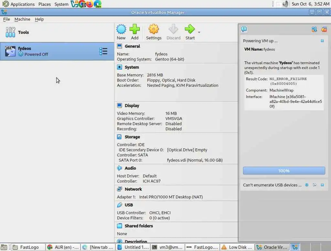Screen dimensions: 331x251
Task: Click the System chip icon
Action: click(120, 67)
